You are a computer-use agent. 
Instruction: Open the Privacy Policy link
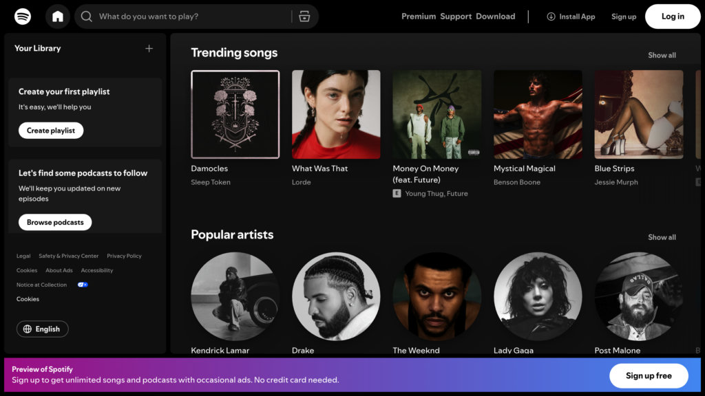click(x=124, y=256)
